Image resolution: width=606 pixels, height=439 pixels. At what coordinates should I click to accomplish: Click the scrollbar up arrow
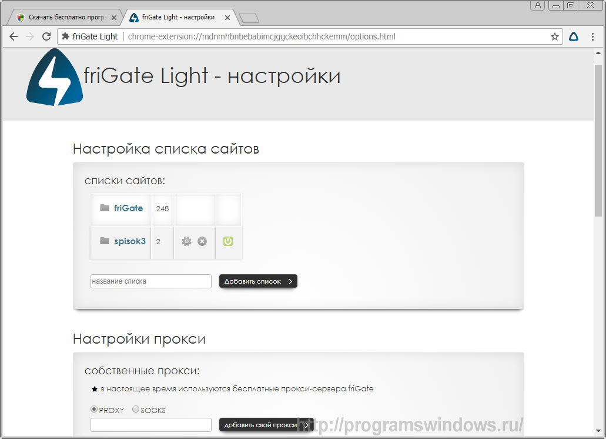(598, 53)
